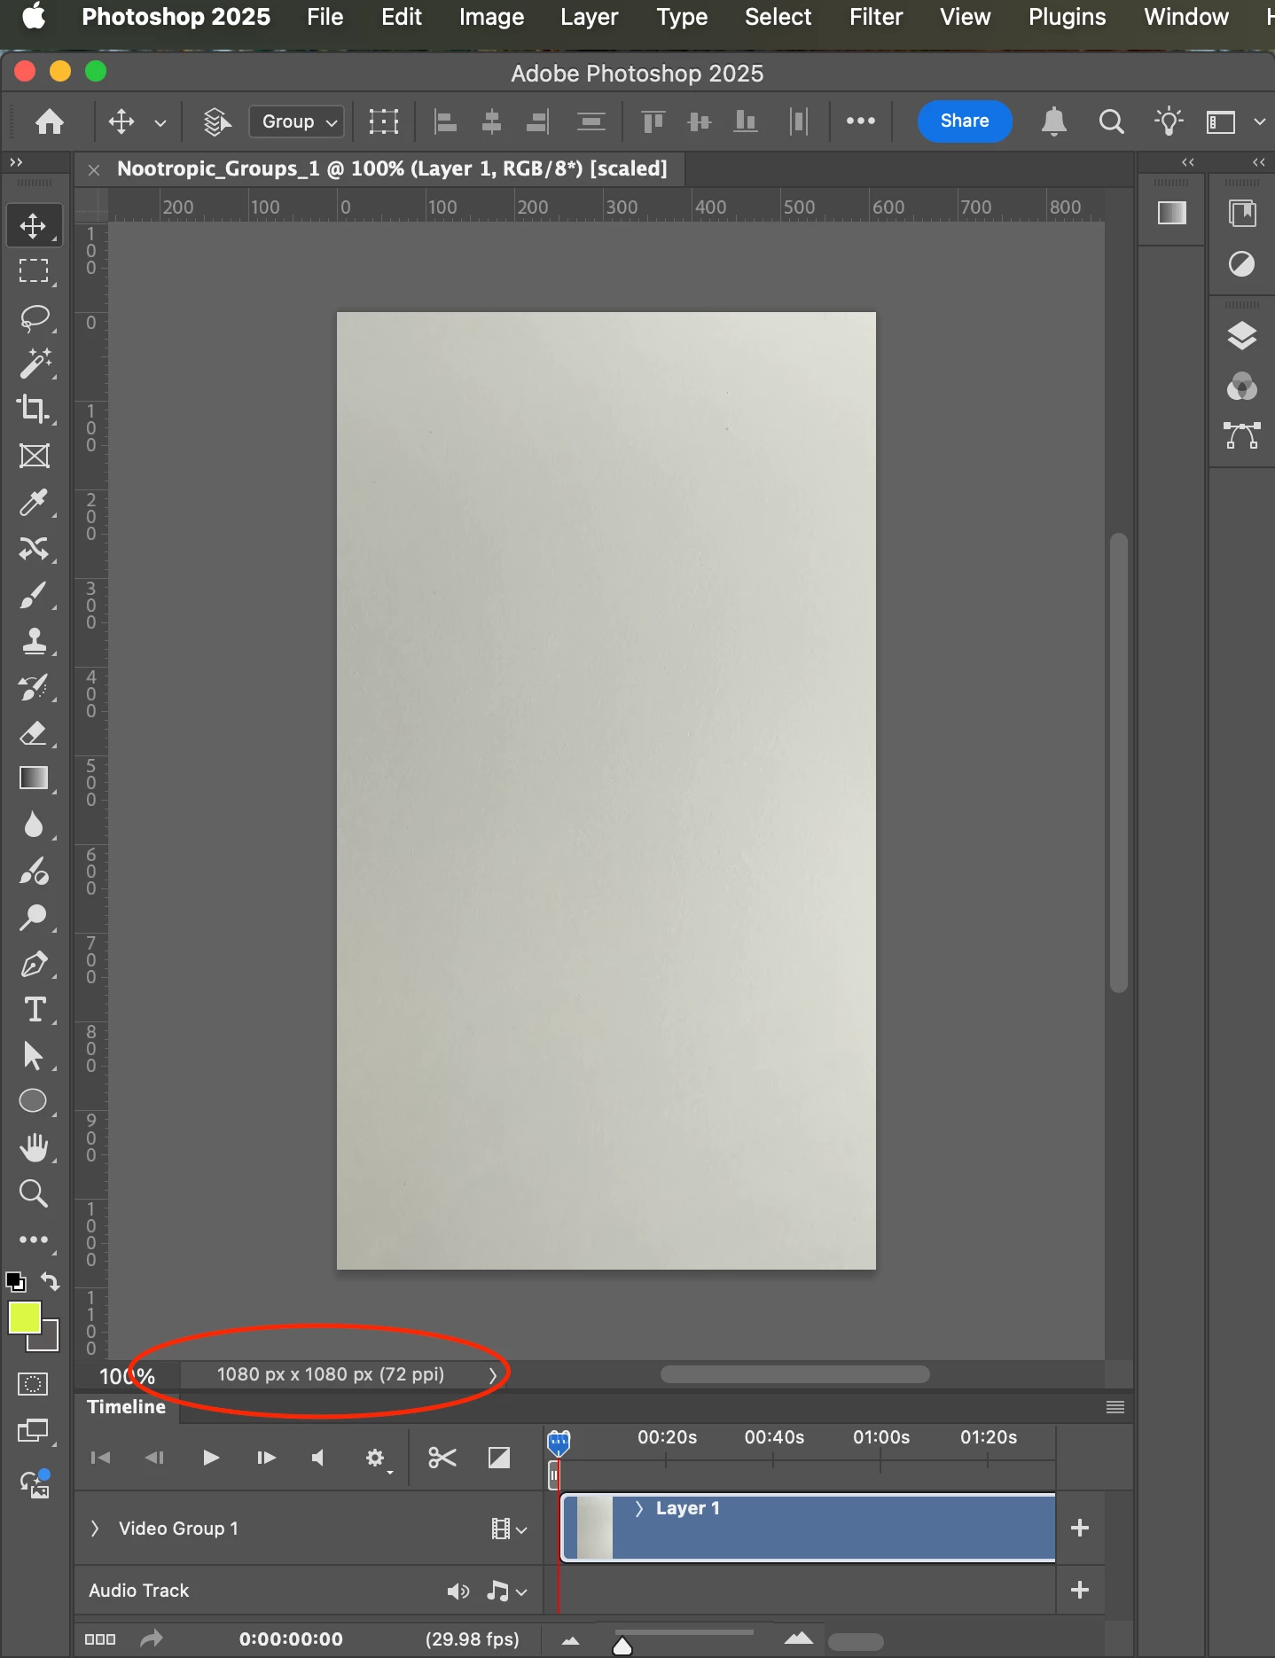
Task: Open Video Group 1 filmstrip menu
Action: pos(509,1529)
